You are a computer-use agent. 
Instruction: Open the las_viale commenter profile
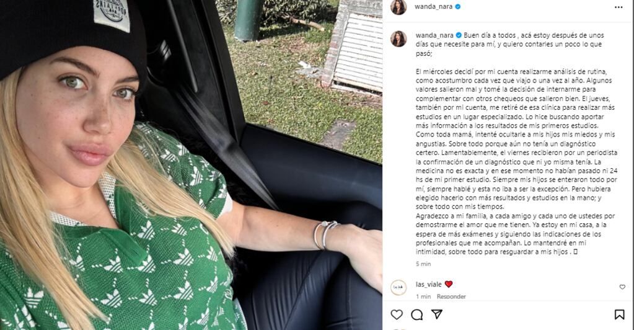tap(429, 284)
